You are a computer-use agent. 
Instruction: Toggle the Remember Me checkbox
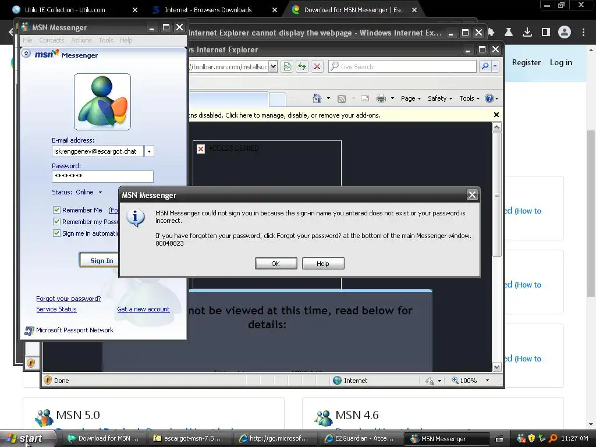point(56,210)
